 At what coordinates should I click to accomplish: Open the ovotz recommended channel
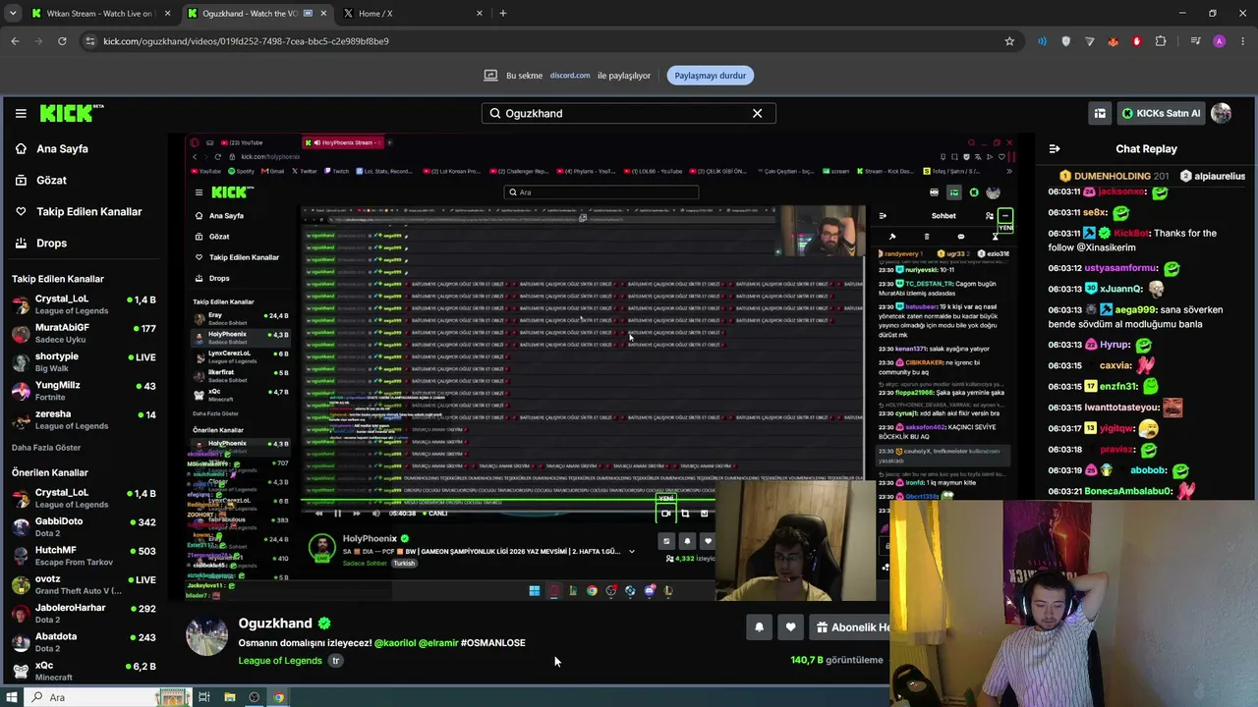(84, 584)
